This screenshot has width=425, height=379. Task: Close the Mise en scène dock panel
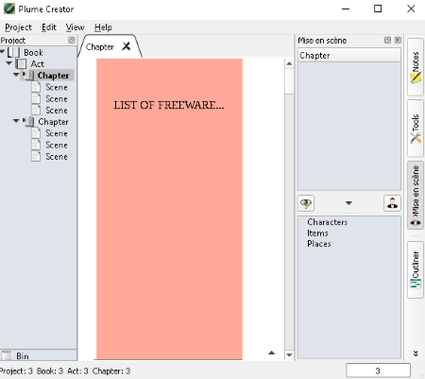tap(398, 40)
